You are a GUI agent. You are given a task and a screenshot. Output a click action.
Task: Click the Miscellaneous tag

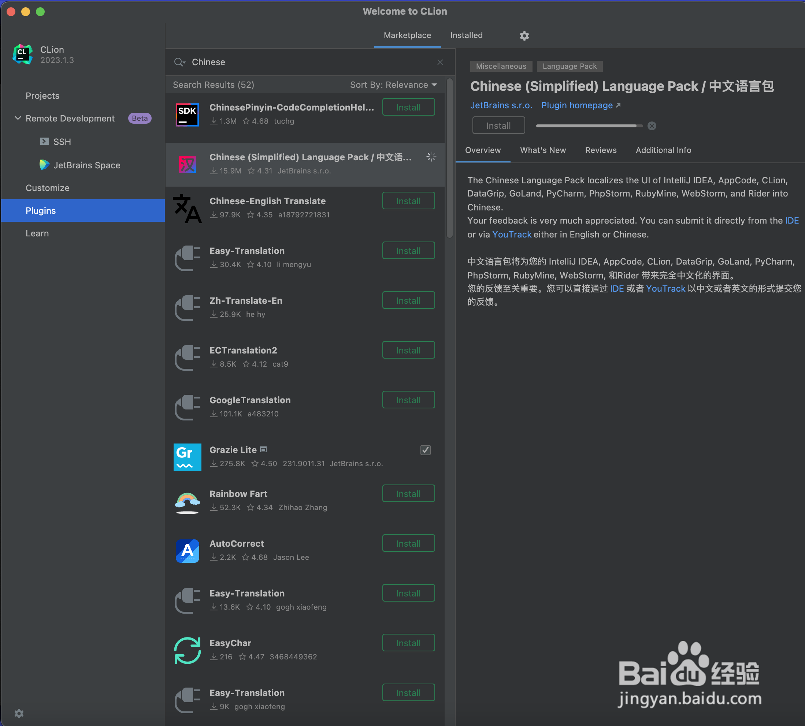[x=501, y=66]
